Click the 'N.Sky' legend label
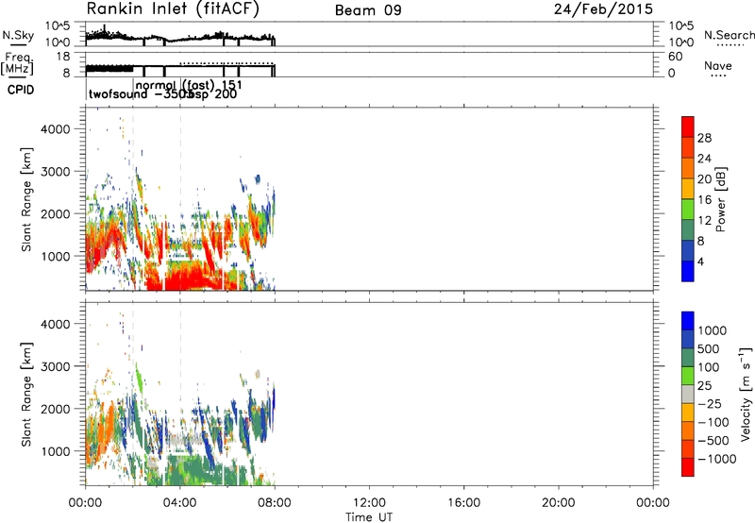Image resolution: width=755 pixels, height=523 pixels. click(18, 35)
